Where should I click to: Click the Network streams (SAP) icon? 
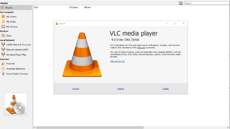click(x=3, y=50)
